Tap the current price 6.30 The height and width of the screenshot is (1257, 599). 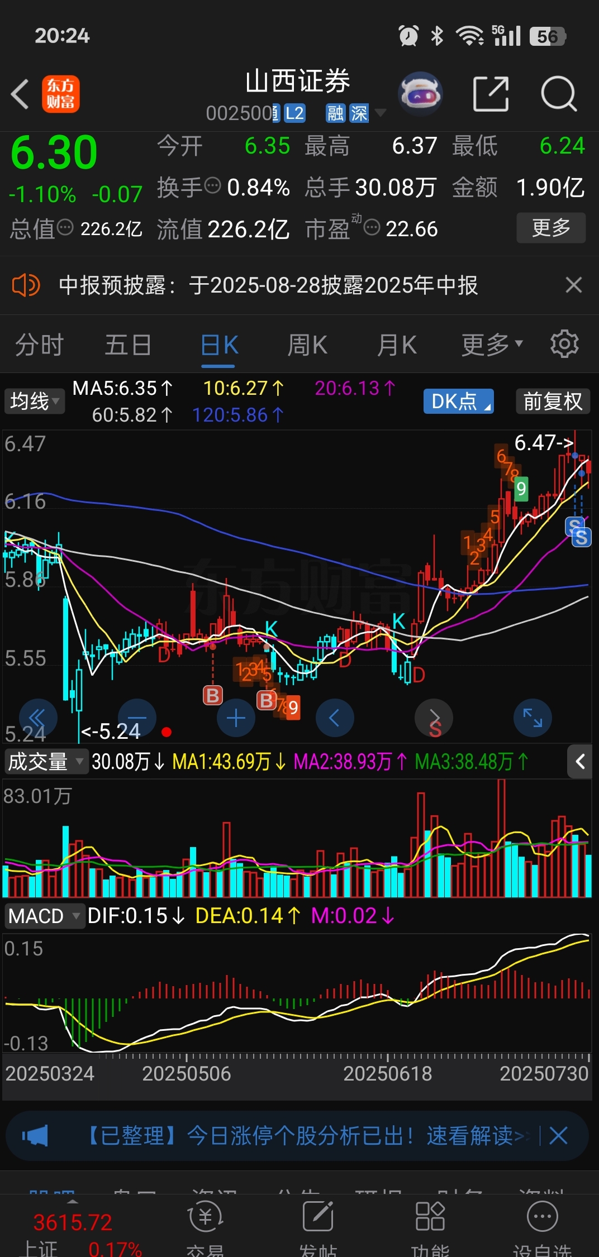coord(54,152)
